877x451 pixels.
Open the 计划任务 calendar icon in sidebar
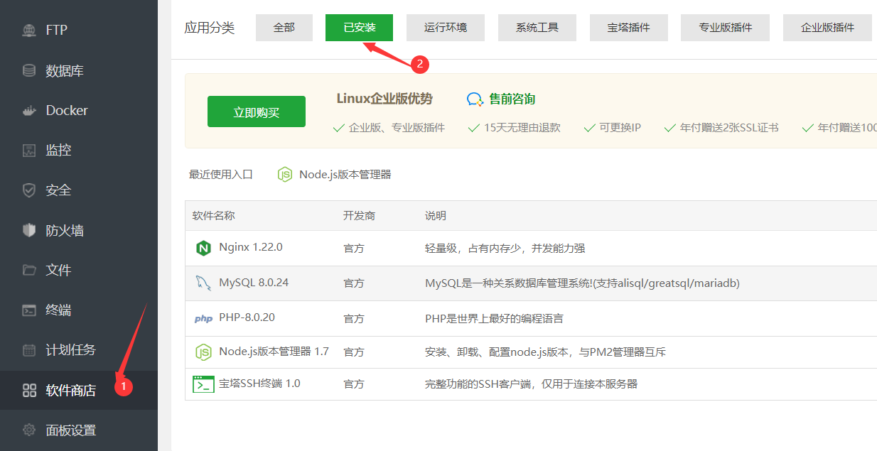click(x=29, y=350)
